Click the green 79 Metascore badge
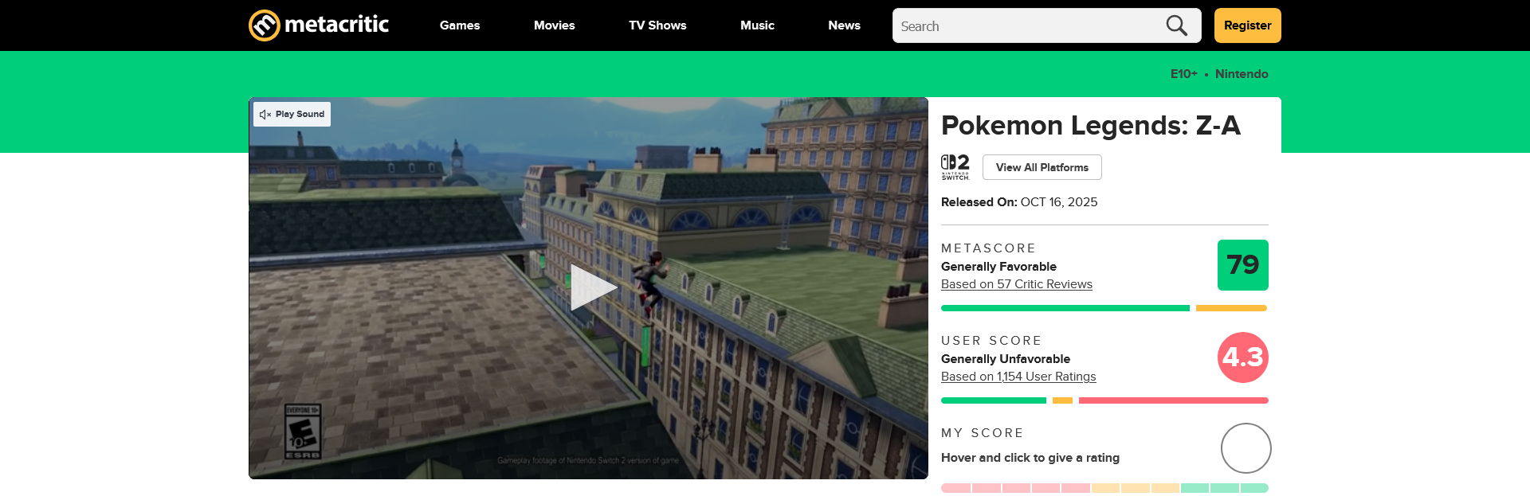Image resolution: width=1530 pixels, height=496 pixels. [1242, 265]
